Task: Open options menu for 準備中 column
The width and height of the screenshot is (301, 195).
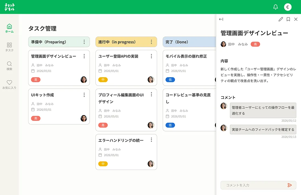Action: [84, 42]
